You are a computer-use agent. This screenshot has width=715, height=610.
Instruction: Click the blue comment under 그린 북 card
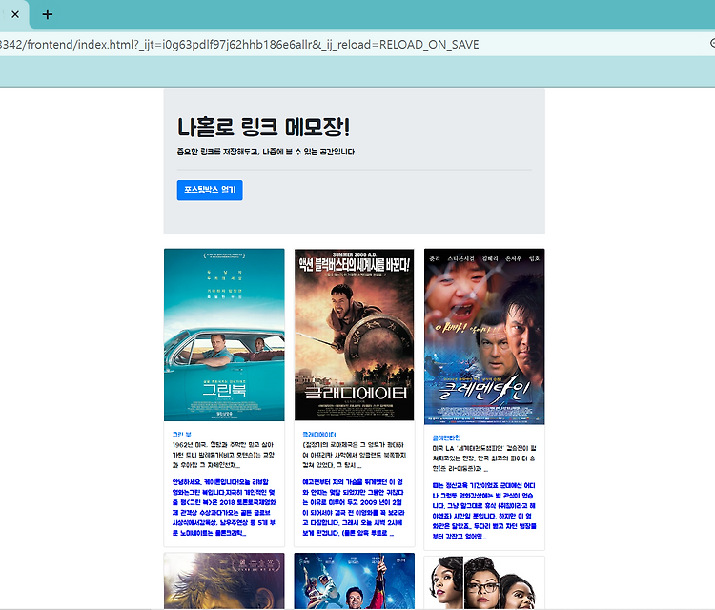pyautogui.click(x=224, y=507)
